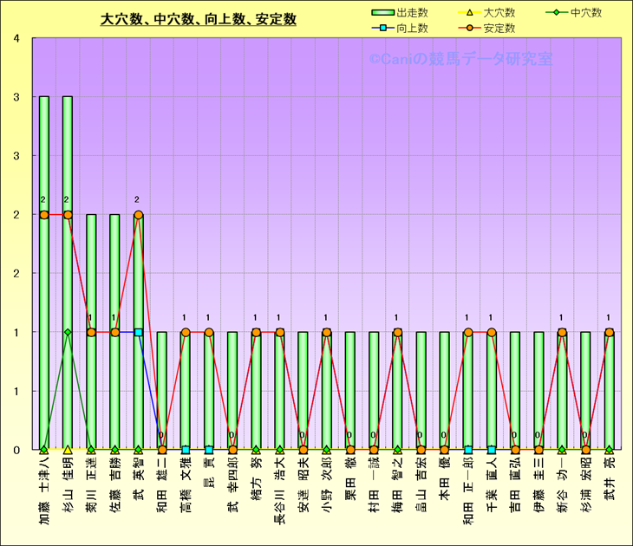Click the chart title 大穴数、中穴数、向上数、安定数

point(199,19)
